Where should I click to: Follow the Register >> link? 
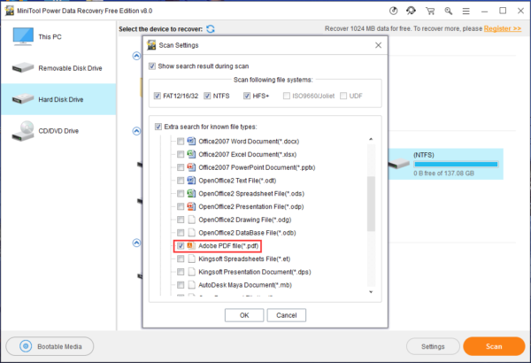click(502, 28)
